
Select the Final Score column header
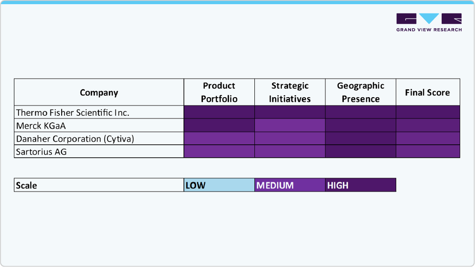[428, 92]
